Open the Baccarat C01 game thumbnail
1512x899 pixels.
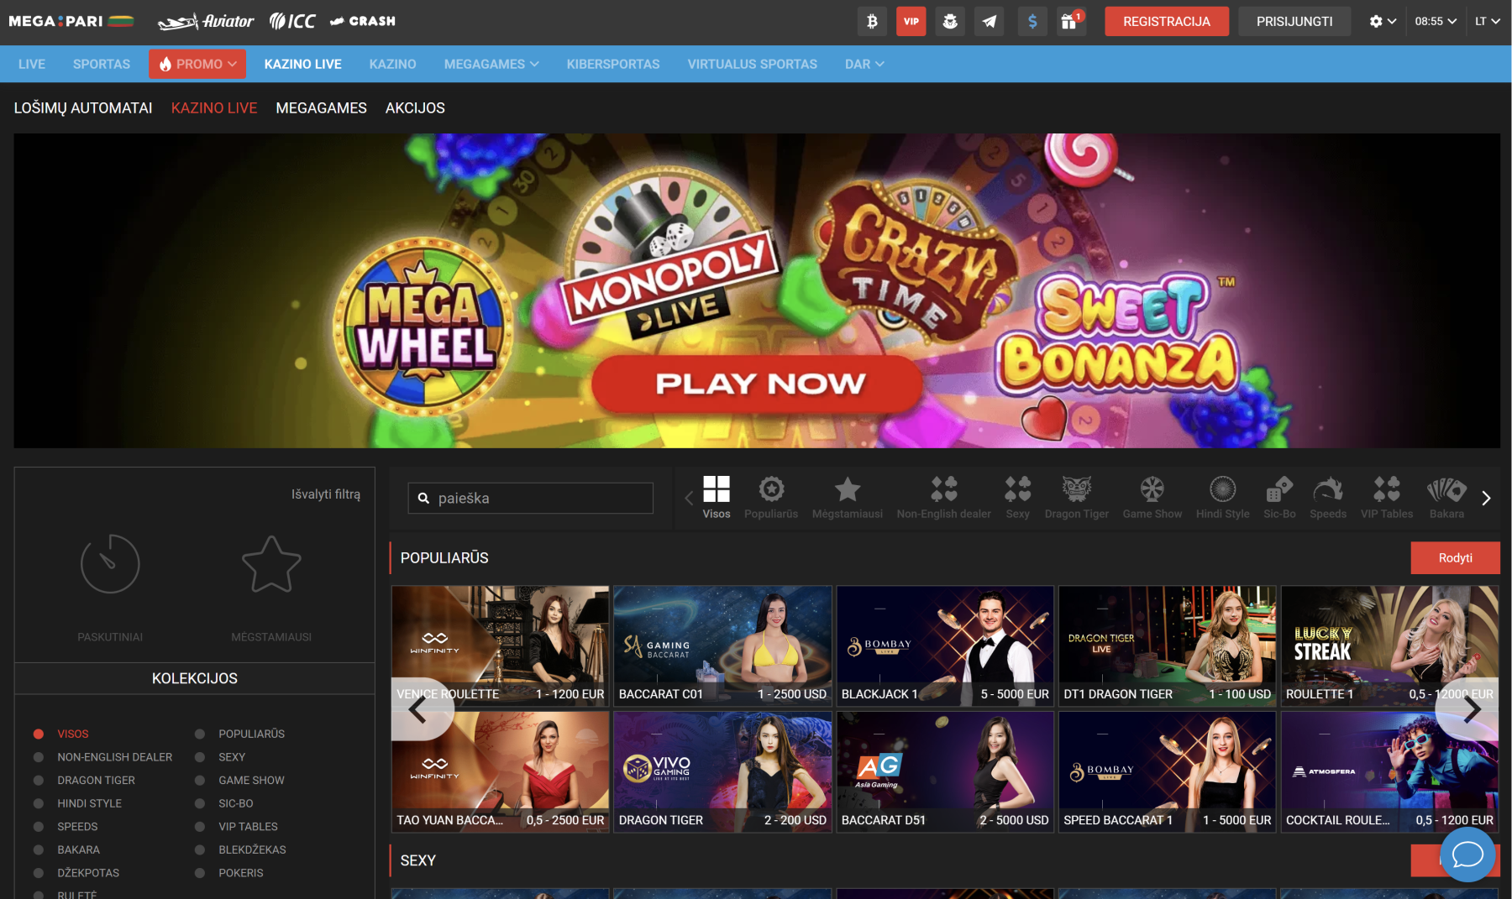tap(722, 646)
